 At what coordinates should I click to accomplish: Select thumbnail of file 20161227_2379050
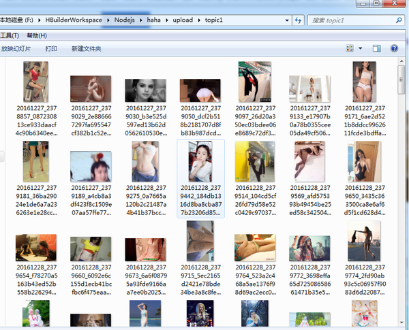click(x=200, y=90)
